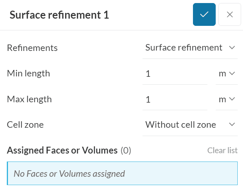Click the chevron beside Without cell zone
243x187 pixels.
(232, 124)
